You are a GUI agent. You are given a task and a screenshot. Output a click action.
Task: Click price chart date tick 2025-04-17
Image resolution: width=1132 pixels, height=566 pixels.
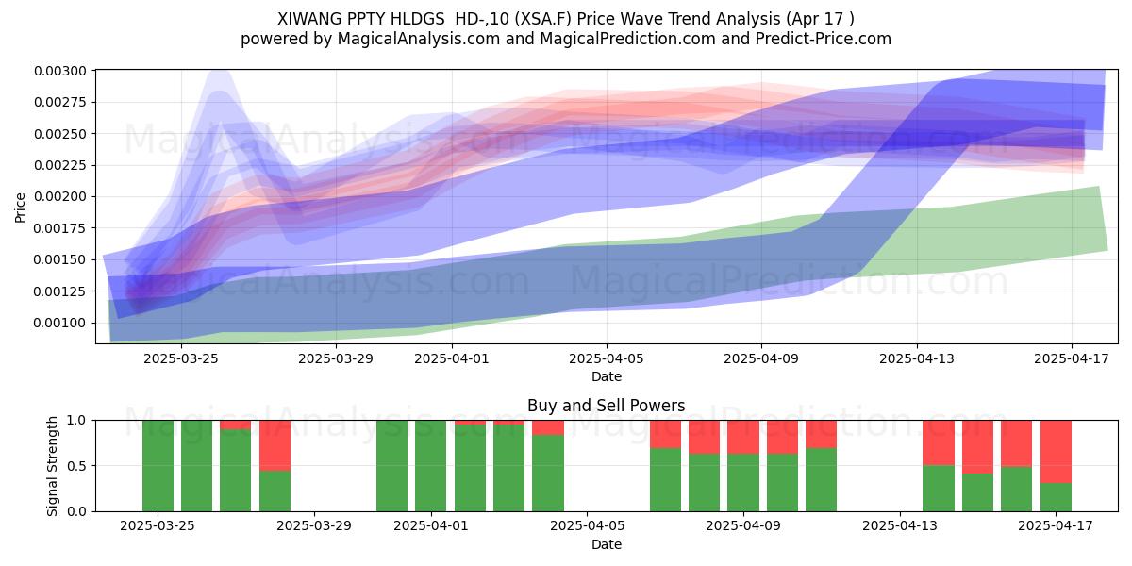[1073, 358]
